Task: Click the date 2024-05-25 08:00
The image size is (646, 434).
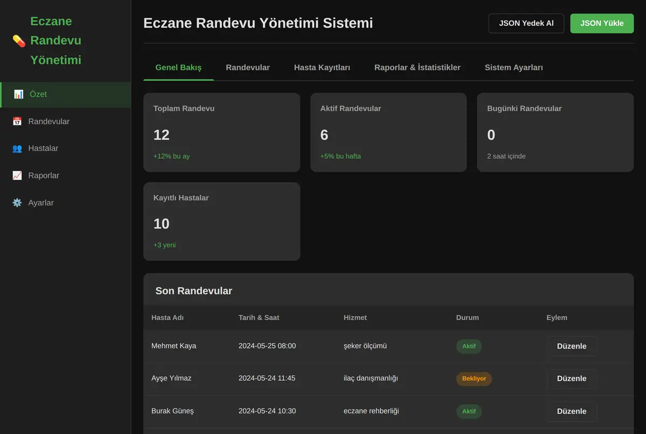Action: click(x=267, y=346)
